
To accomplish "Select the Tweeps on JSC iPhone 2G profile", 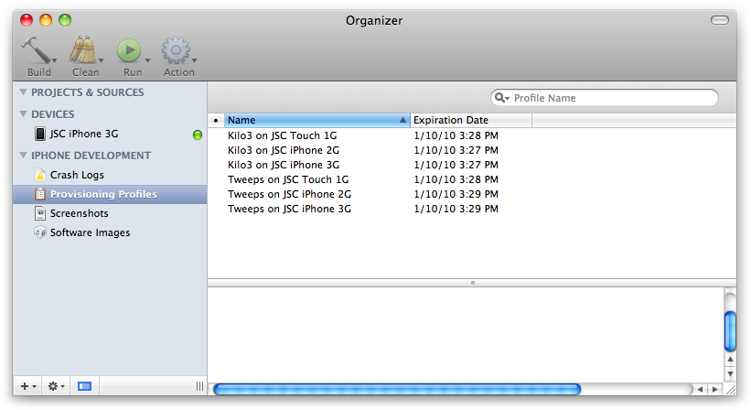I will (289, 194).
